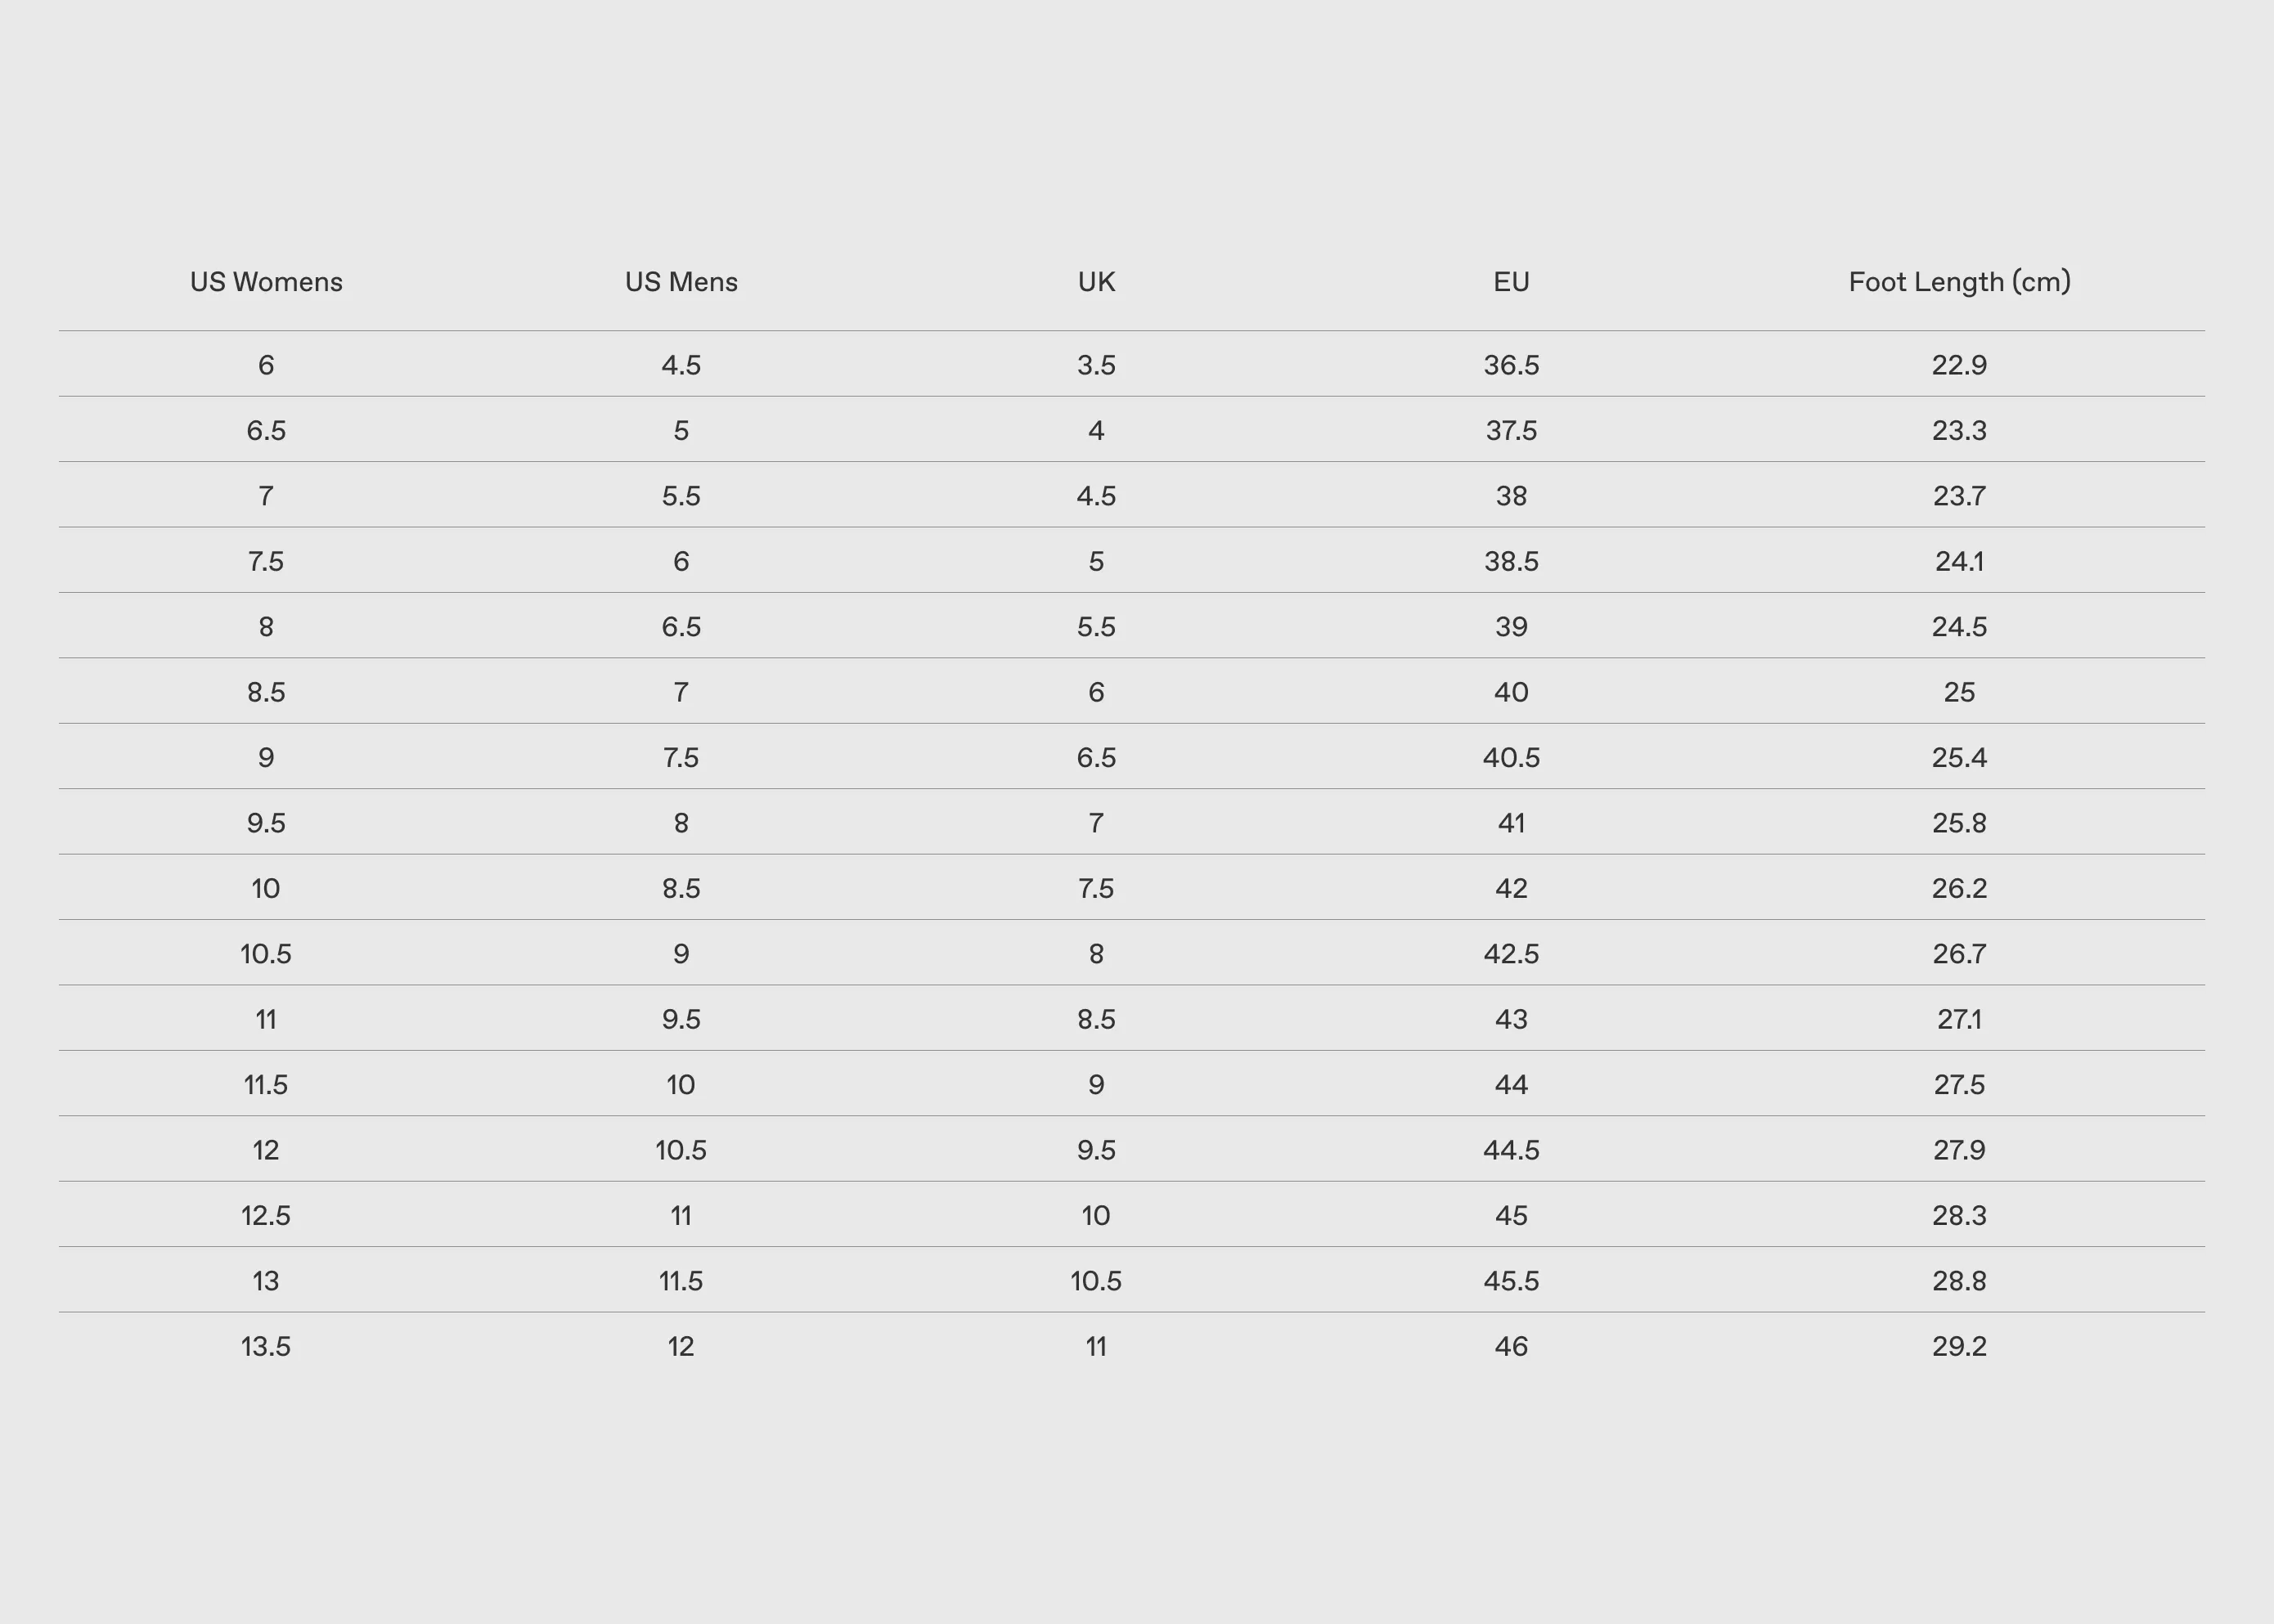Viewport: 2274px width, 1624px height.
Task: Click foot length 24.1 value
Action: 1959,562
